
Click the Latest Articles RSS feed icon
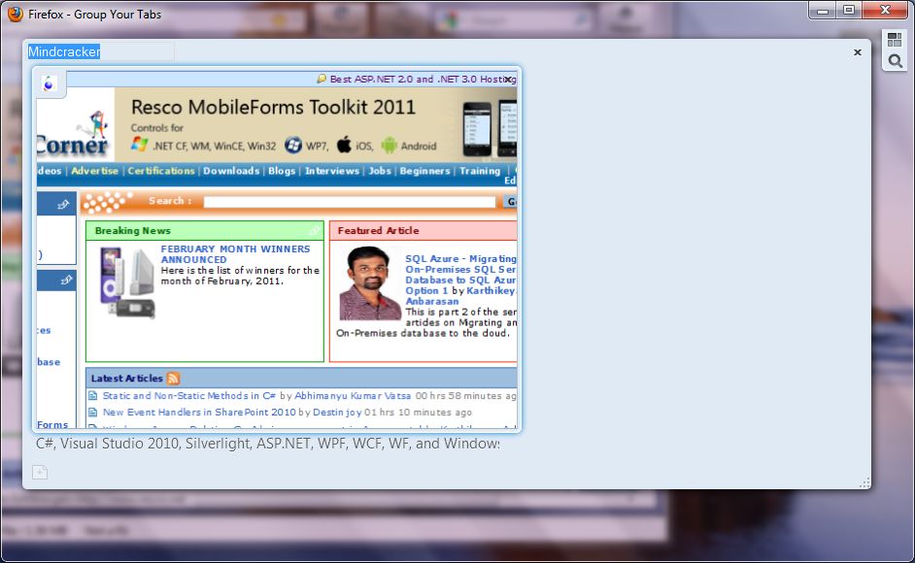(x=173, y=378)
